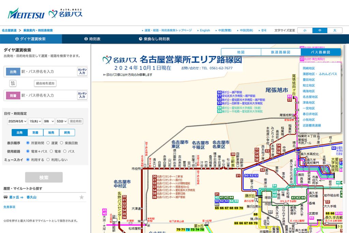The image size is (349, 233).
Task: Select 電車+バス route radio
Action: [x=28, y=151]
